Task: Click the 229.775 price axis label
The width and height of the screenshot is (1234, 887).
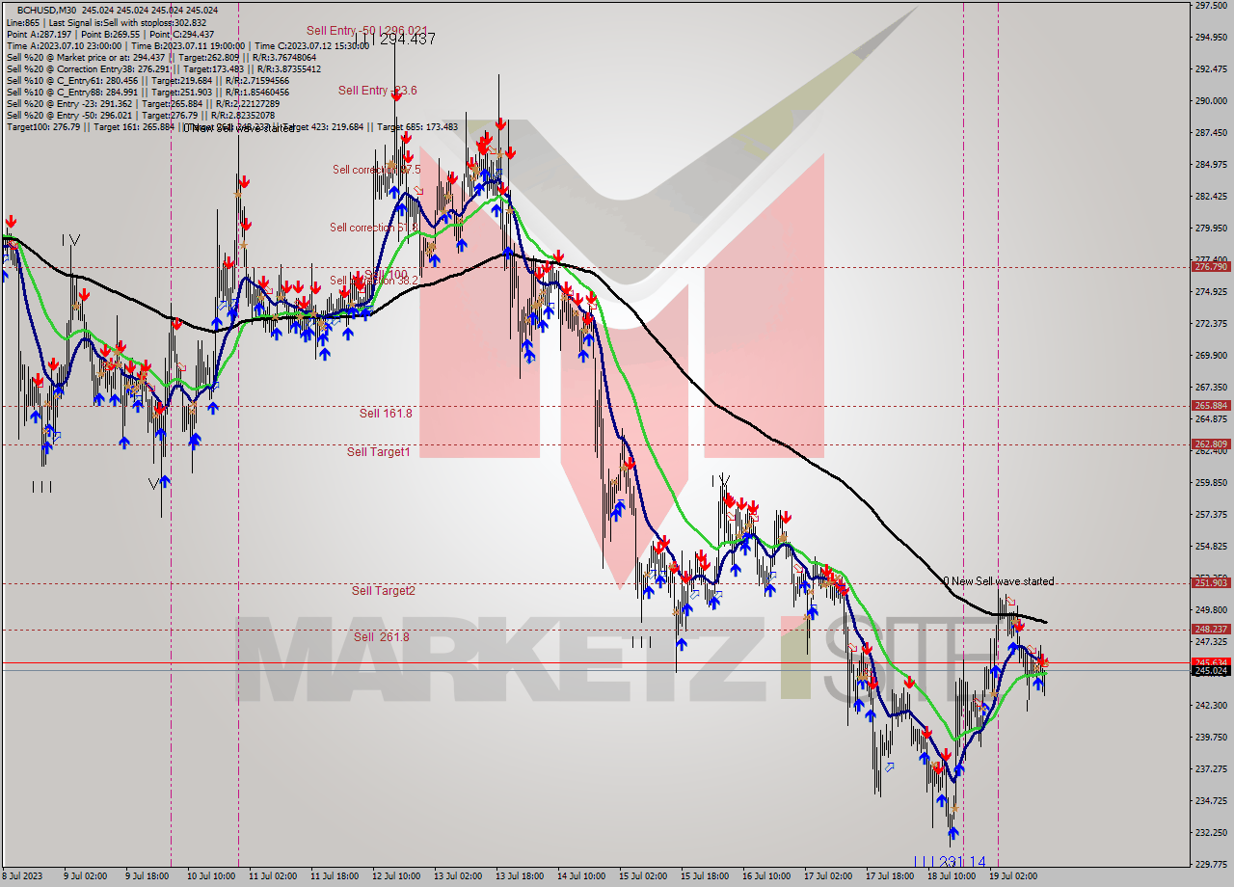Action: [1211, 865]
